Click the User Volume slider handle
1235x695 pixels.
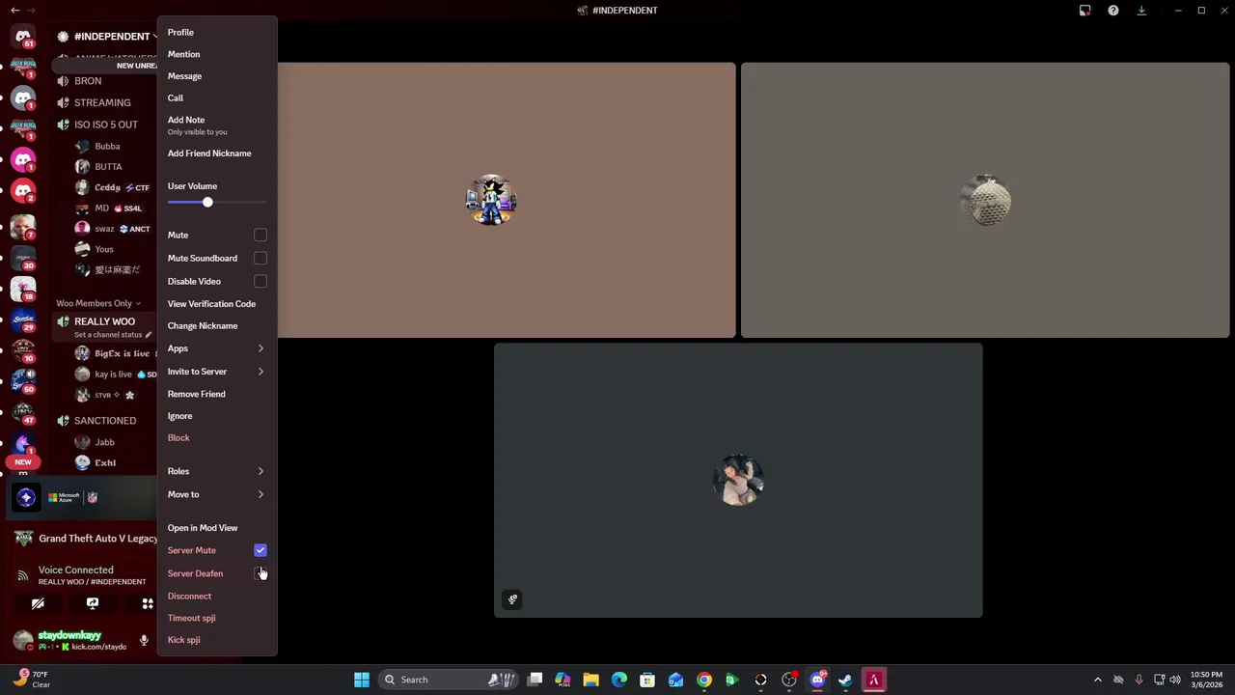tap(207, 203)
